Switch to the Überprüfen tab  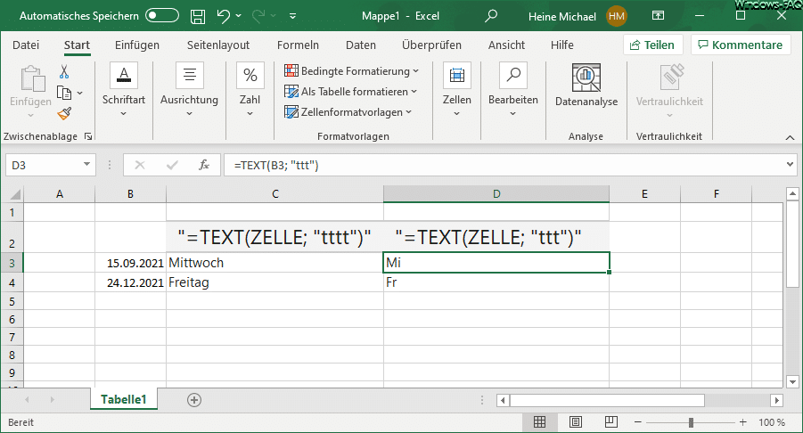click(x=431, y=45)
